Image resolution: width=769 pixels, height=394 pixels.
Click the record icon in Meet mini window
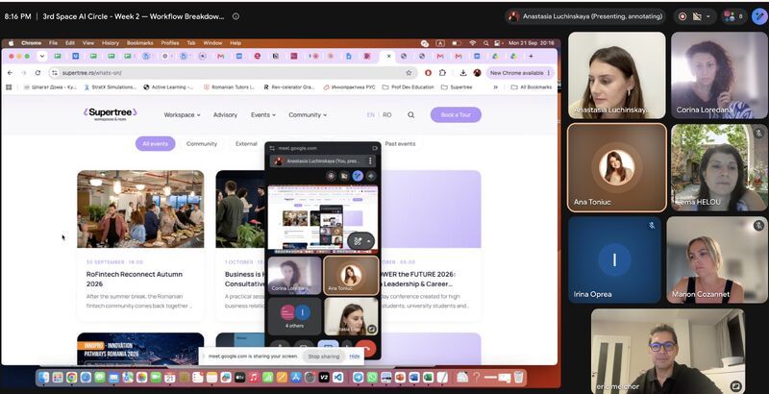pyautogui.click(x=332, y=176)
